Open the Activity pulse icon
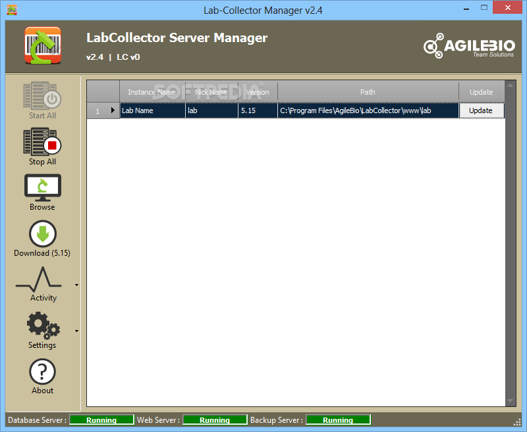 coord(39,279)
